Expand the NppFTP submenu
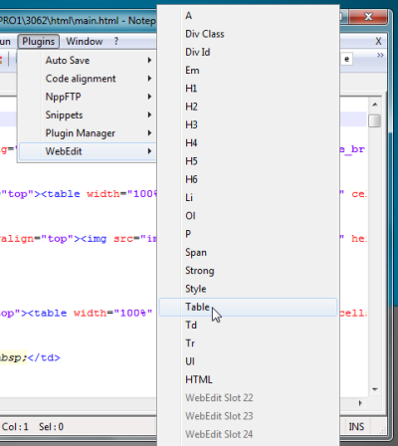Screen dimensions: 398x446 [x=88, y=97]
